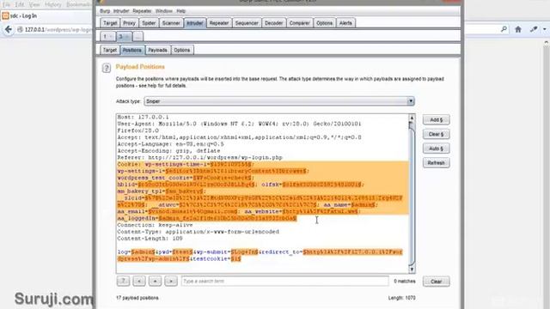
Task: Open the Attack type dropdown arrow
Action: click(411, 101)
